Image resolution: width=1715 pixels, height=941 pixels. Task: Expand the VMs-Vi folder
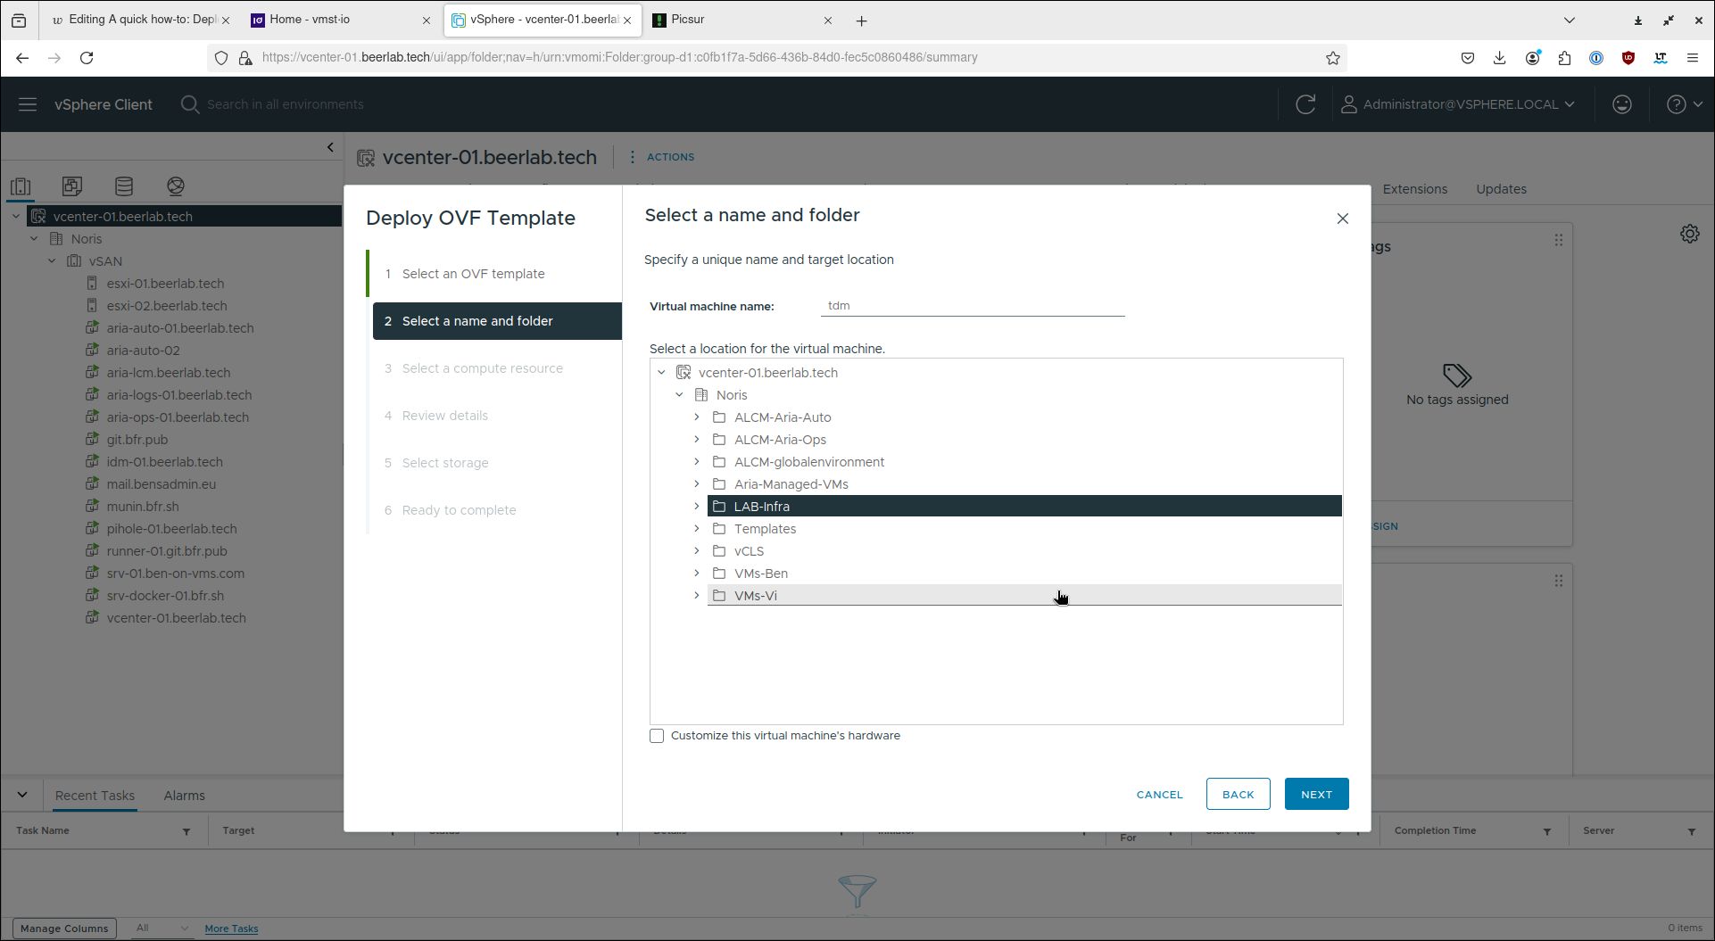pyautogui.click(x=697, y=596)
